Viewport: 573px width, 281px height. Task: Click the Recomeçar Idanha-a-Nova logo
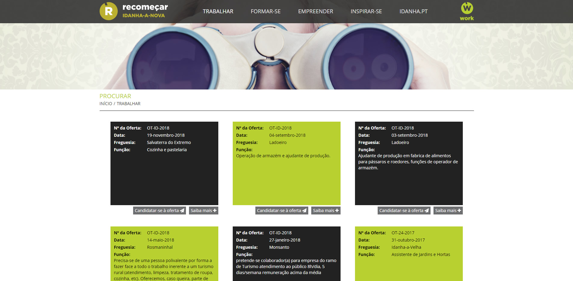coord(134,11)
